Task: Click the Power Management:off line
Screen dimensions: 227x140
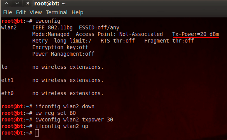Action: point(63,54)
